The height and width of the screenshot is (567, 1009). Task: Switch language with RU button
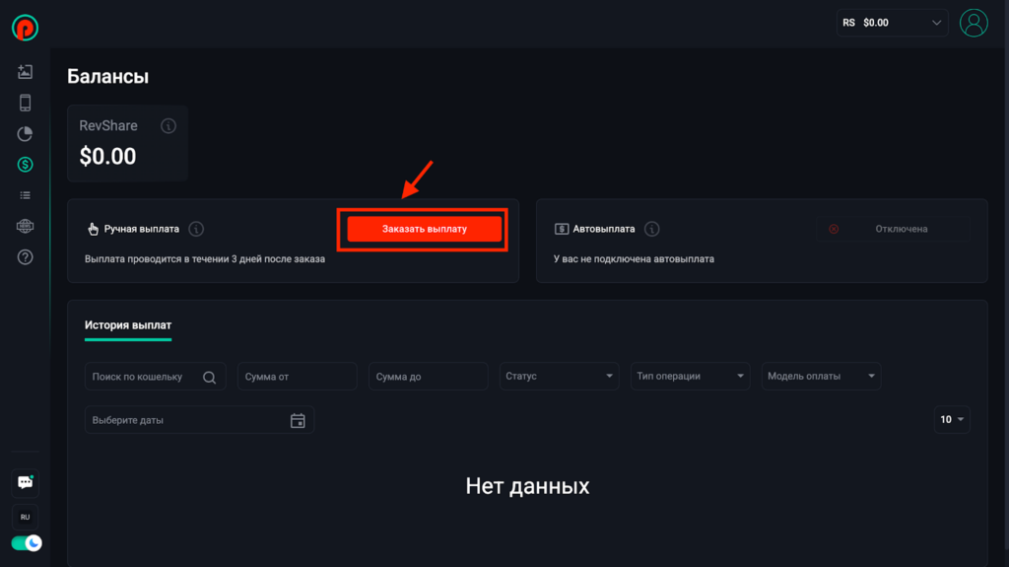[x=25, y=517]
